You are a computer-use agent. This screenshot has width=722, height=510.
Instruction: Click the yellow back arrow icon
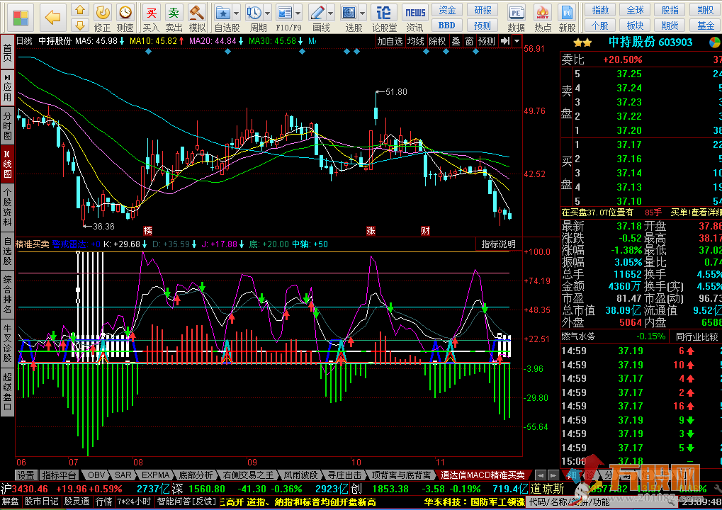52,18
